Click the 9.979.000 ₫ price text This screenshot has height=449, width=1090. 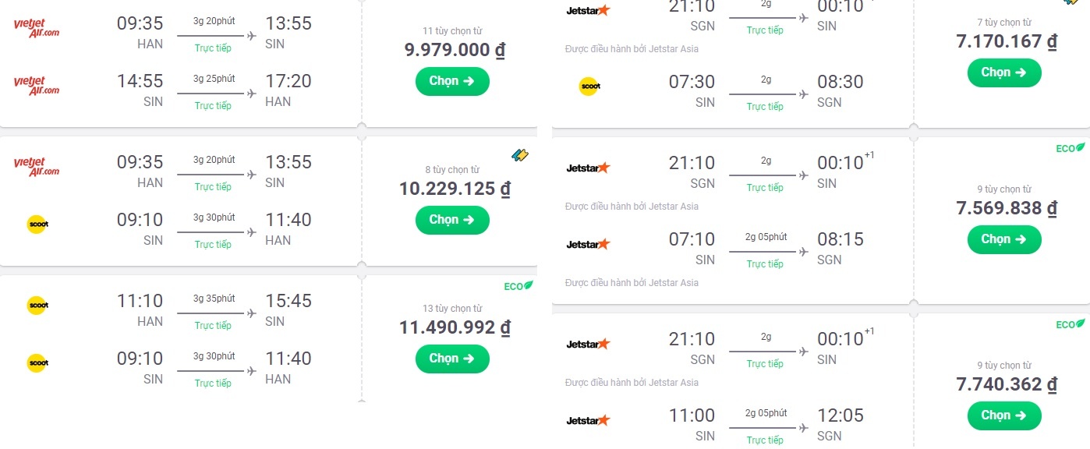point(455,51)
